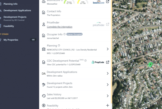
Task: Open PropCode external link icon
Action: [x=107, y=62]
